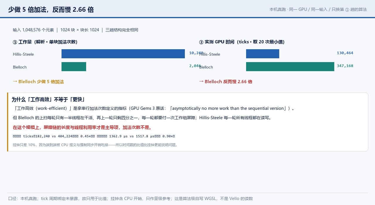Select the gray note 挂钟只差 10%
The height and width of the screenshot is (205, 375).
pos(96,145)
